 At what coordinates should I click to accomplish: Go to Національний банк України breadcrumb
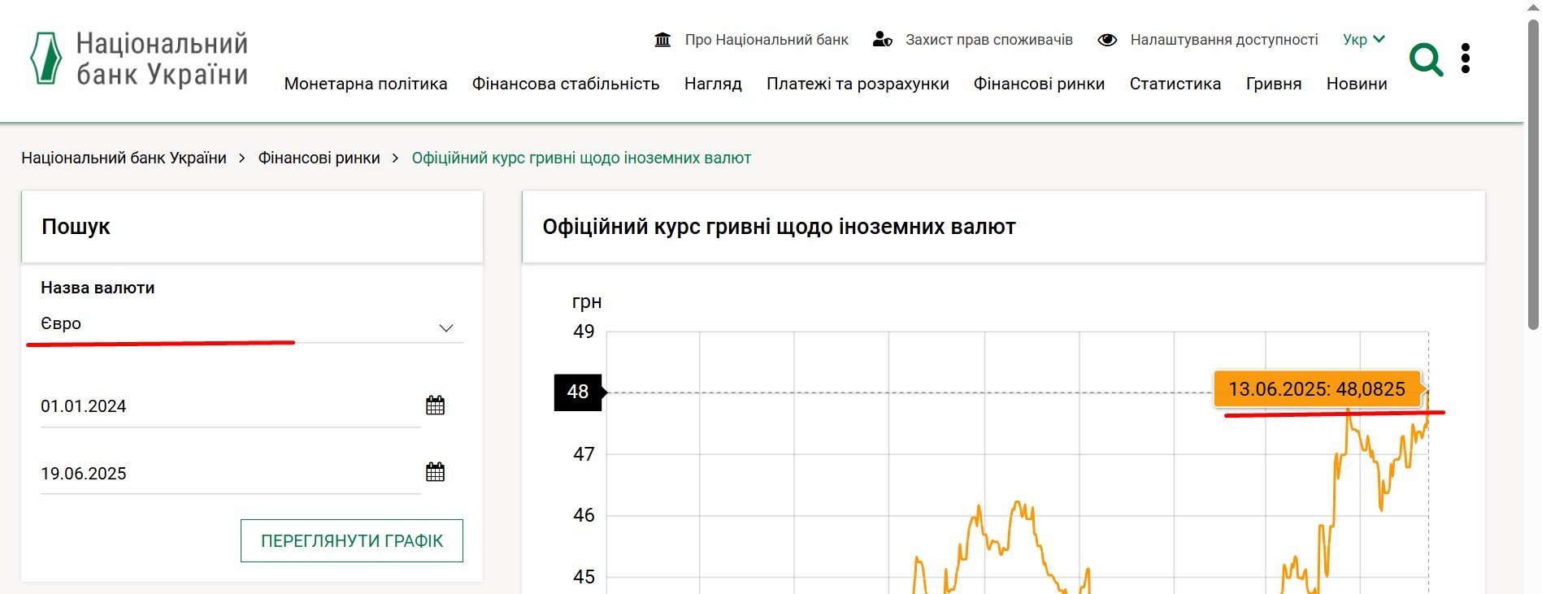(124, 158)
